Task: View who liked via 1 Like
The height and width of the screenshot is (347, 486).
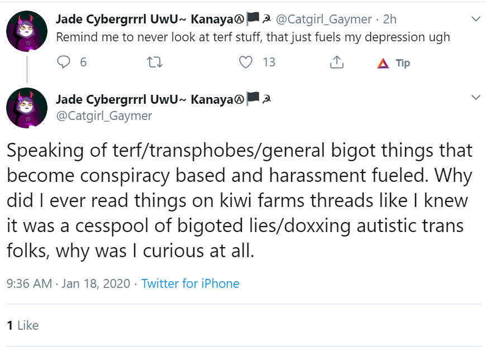Action: [x=23, y=325]
